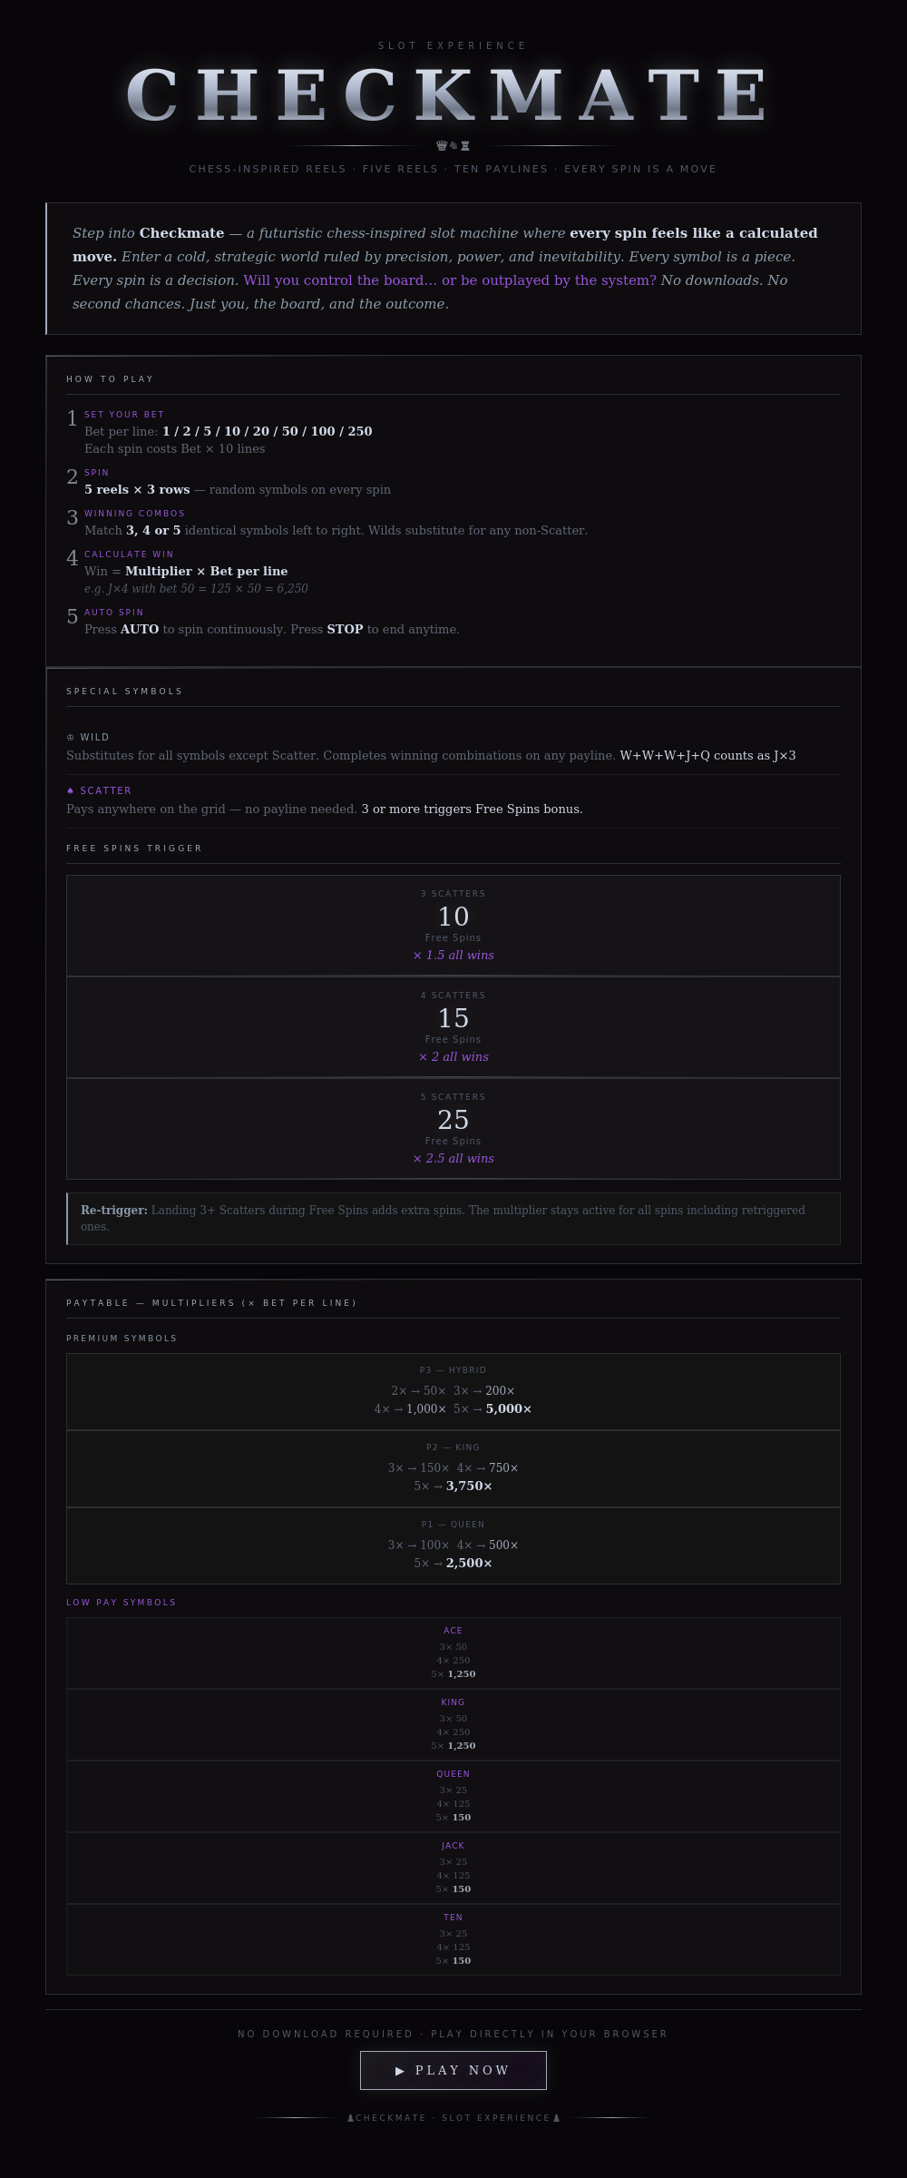This screenshot has width=907, height=2178.
Task: Click the purple spade icon beside SCATTER
Action: click(x=71, y=791)
